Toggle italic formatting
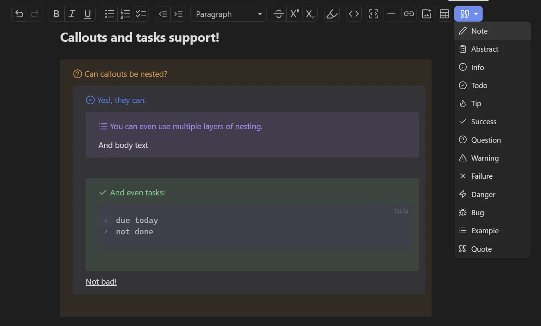 (x=72, y=14)
